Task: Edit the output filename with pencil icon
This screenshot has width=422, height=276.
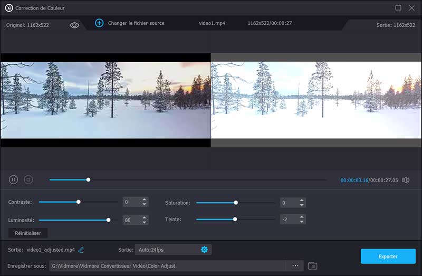Action: [x=81, y=250]
